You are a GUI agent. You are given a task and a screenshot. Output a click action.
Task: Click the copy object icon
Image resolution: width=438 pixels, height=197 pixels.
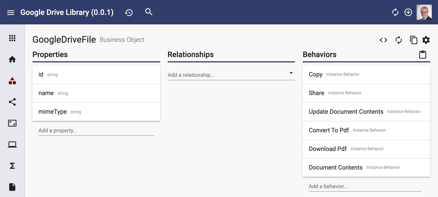click(x=413, y=40)
